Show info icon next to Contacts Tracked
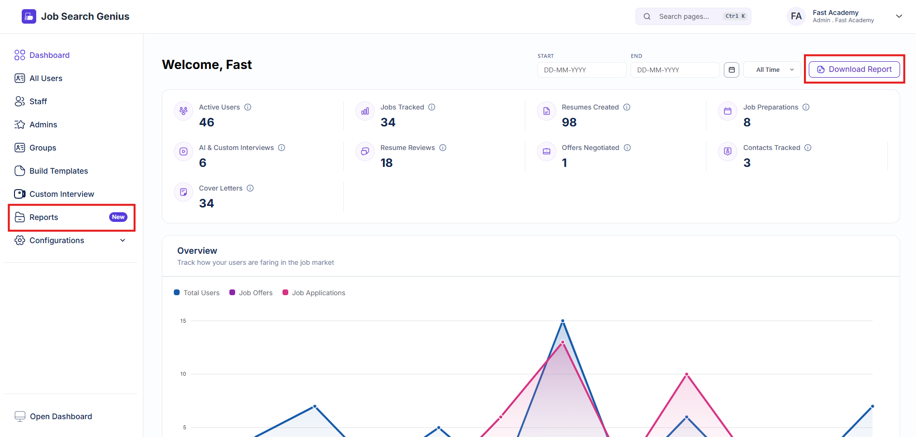 click(x=808, y=148)
